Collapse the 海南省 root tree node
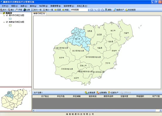 pyautogui.click(x=1, y=13)
